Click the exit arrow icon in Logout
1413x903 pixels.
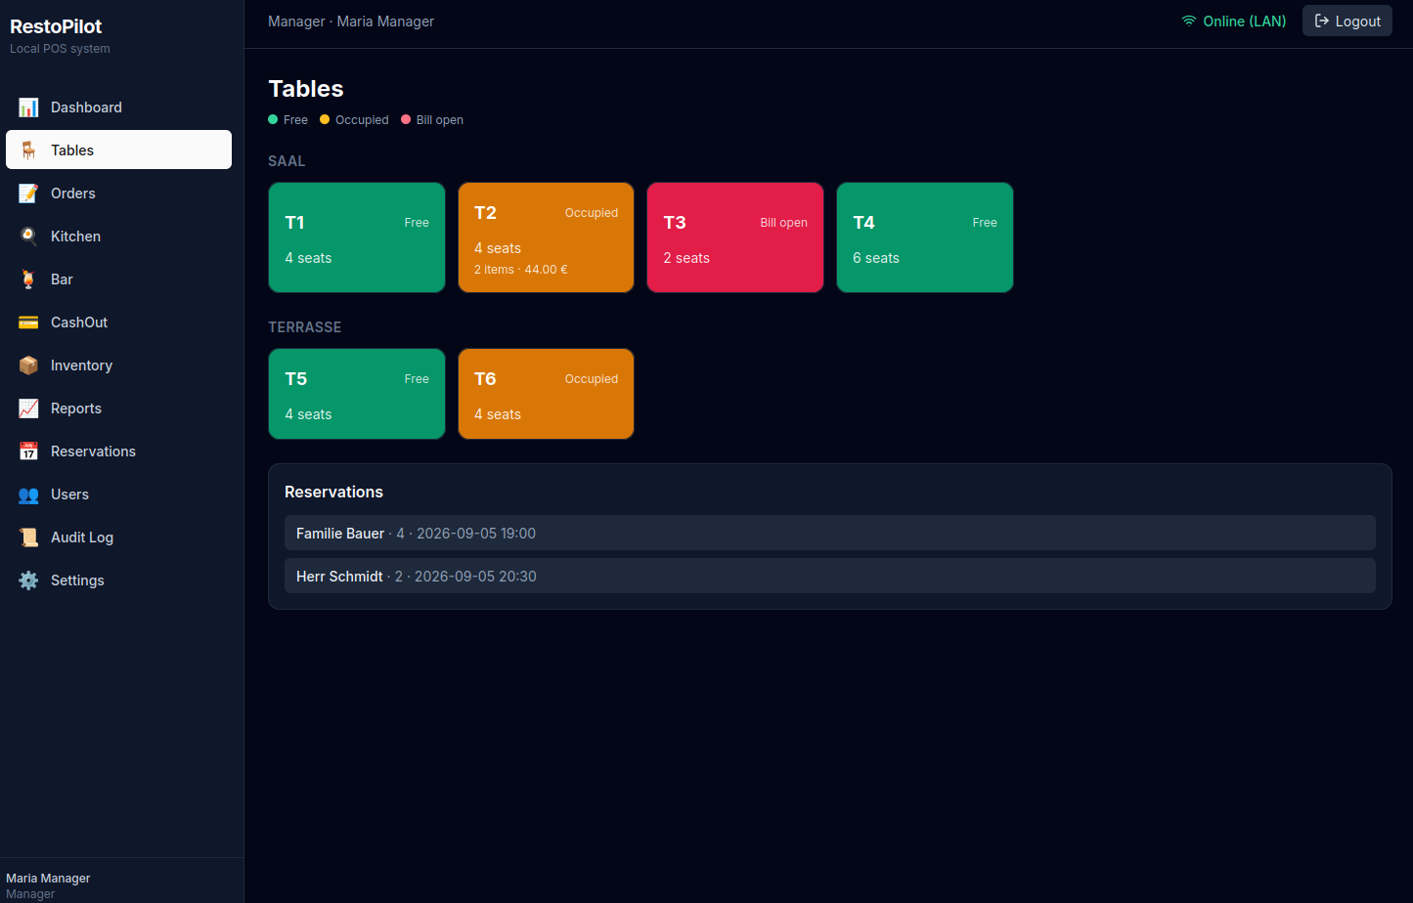click(x=1322, y=21)
